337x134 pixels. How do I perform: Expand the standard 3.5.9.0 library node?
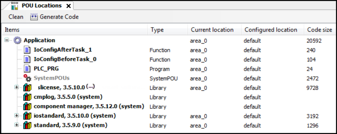point(16,125)
